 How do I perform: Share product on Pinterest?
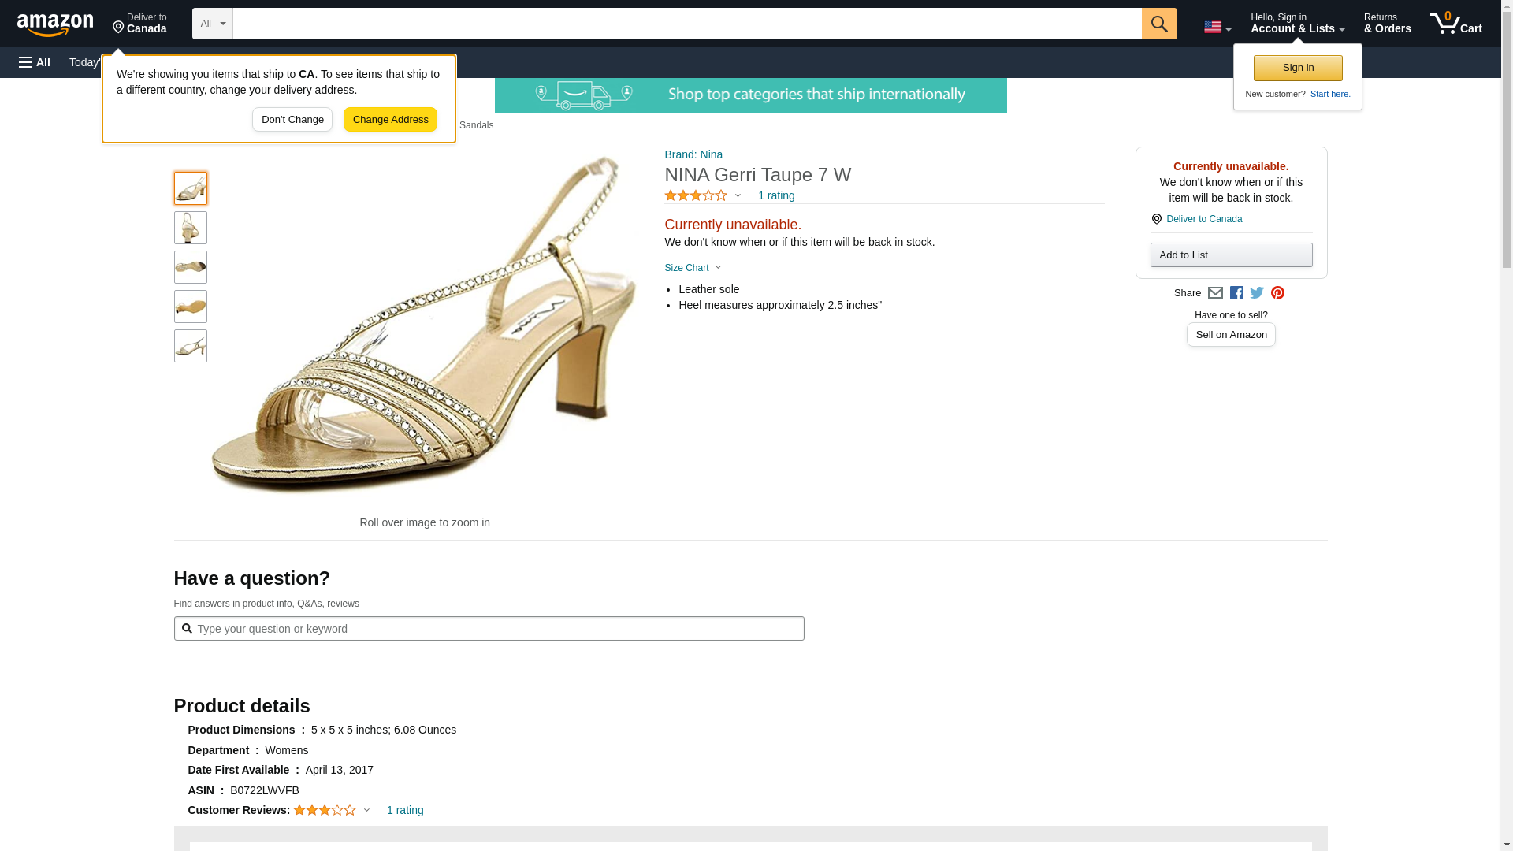[x=1277, y=293]
